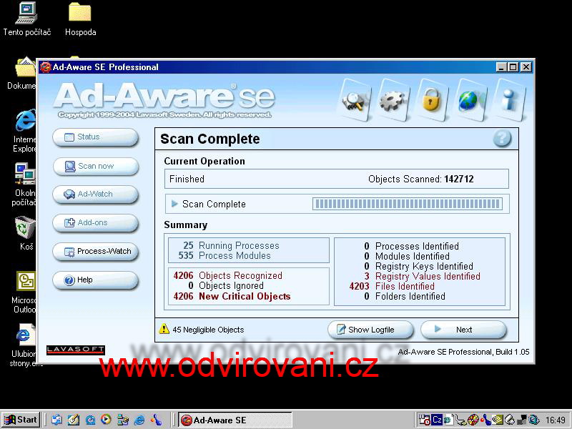Click the network computers quick launch icon

[123, 420]
